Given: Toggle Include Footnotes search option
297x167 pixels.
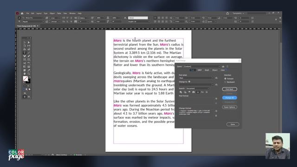Looking at the screenshot, I should click(x=198, y=92).
